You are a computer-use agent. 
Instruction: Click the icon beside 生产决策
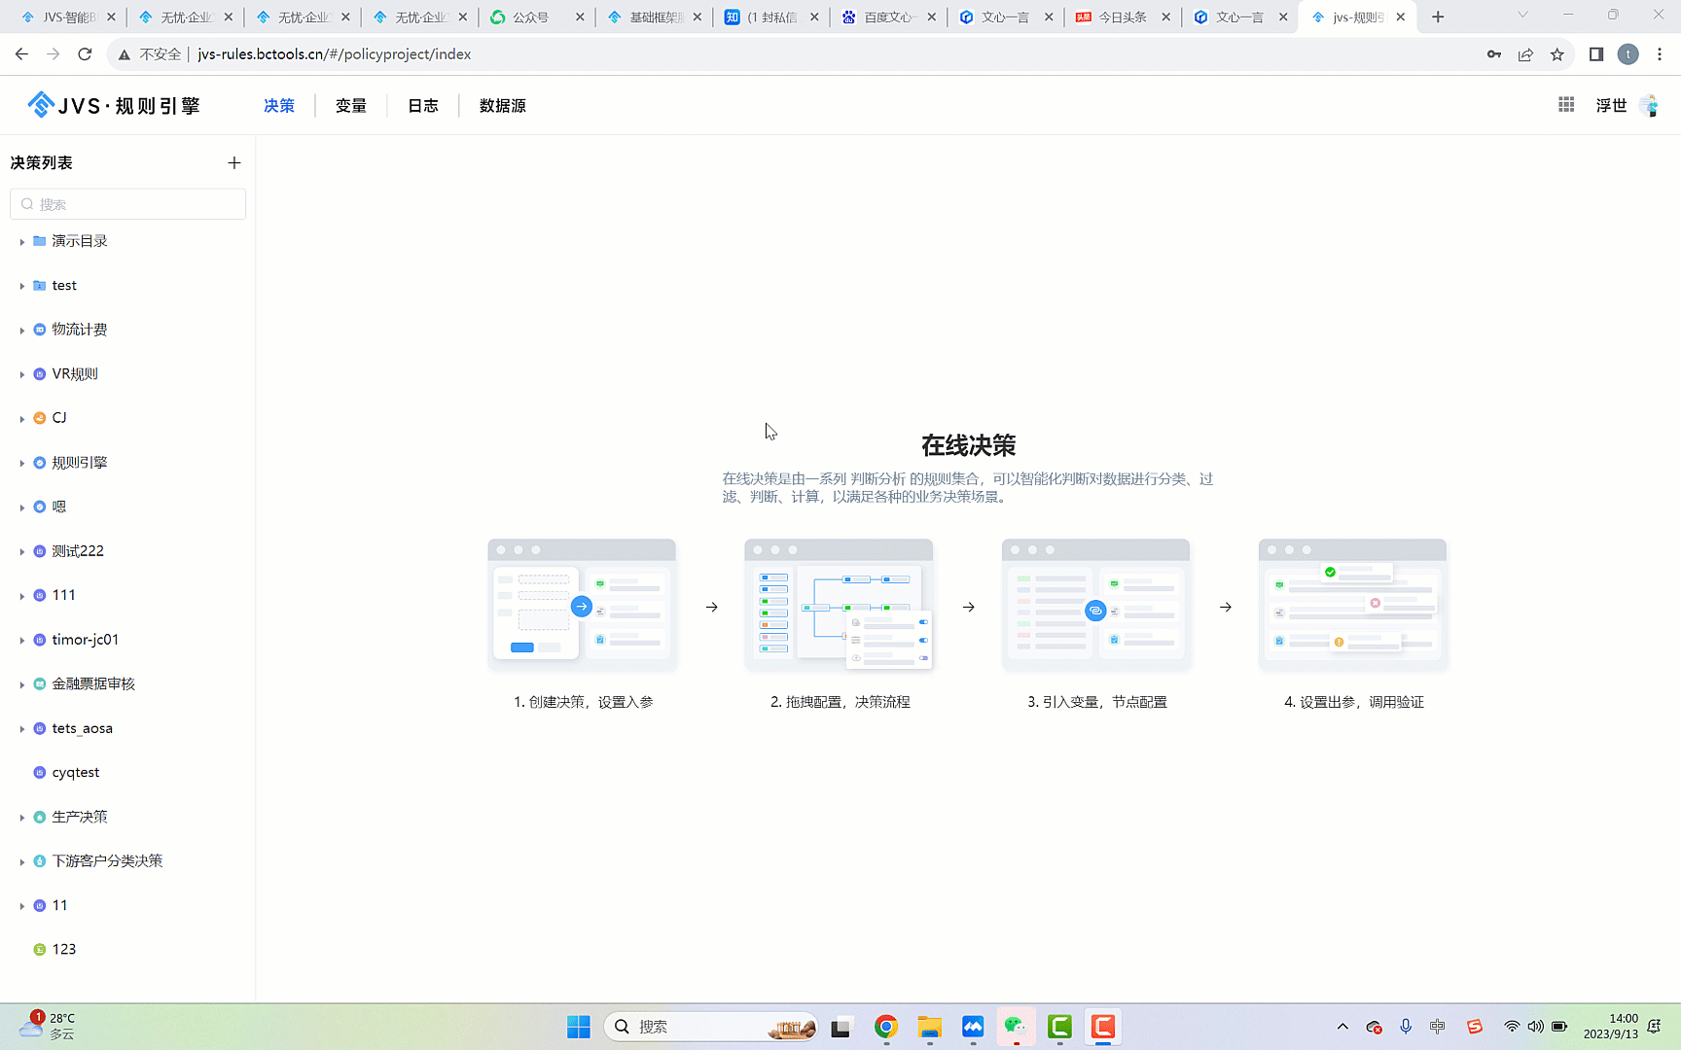tap(40, 817)
